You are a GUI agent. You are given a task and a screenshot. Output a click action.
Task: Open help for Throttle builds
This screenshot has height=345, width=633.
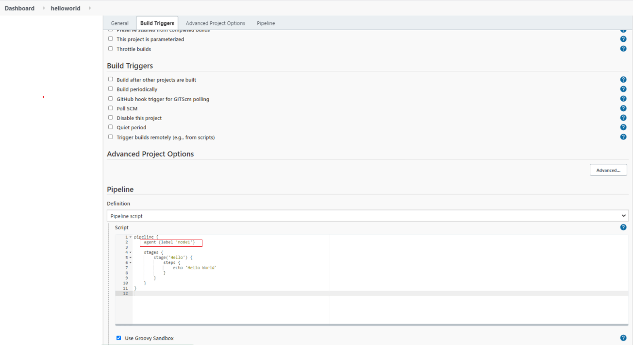coord(623,49)
